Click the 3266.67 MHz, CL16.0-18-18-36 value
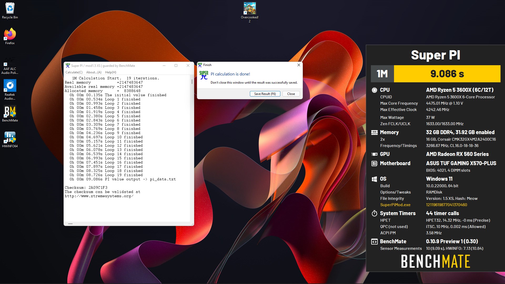The height and width of the screenshot is (284, 505). pos(452,146)
